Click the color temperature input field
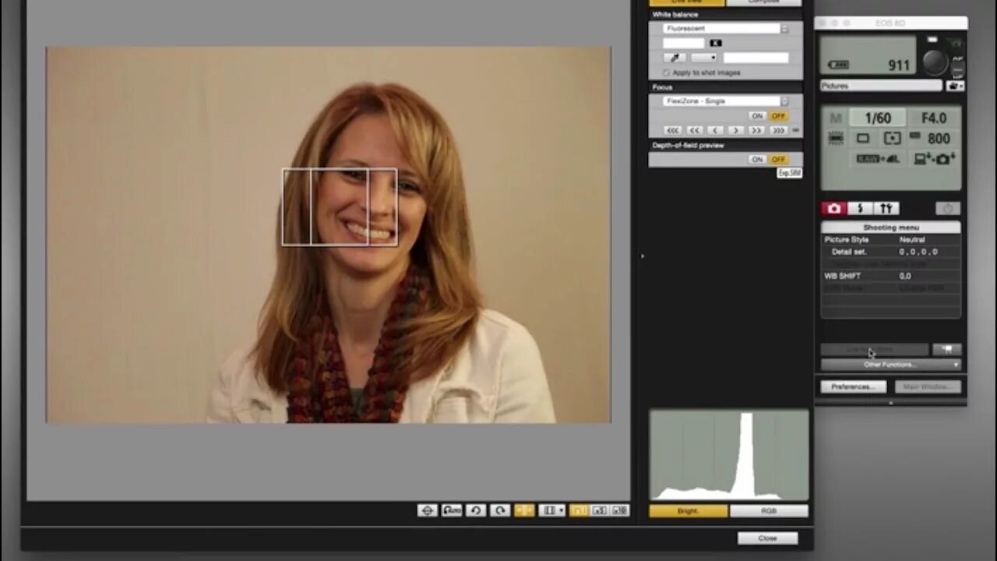Viewport: 997px width, 561px height. [683, 43]
